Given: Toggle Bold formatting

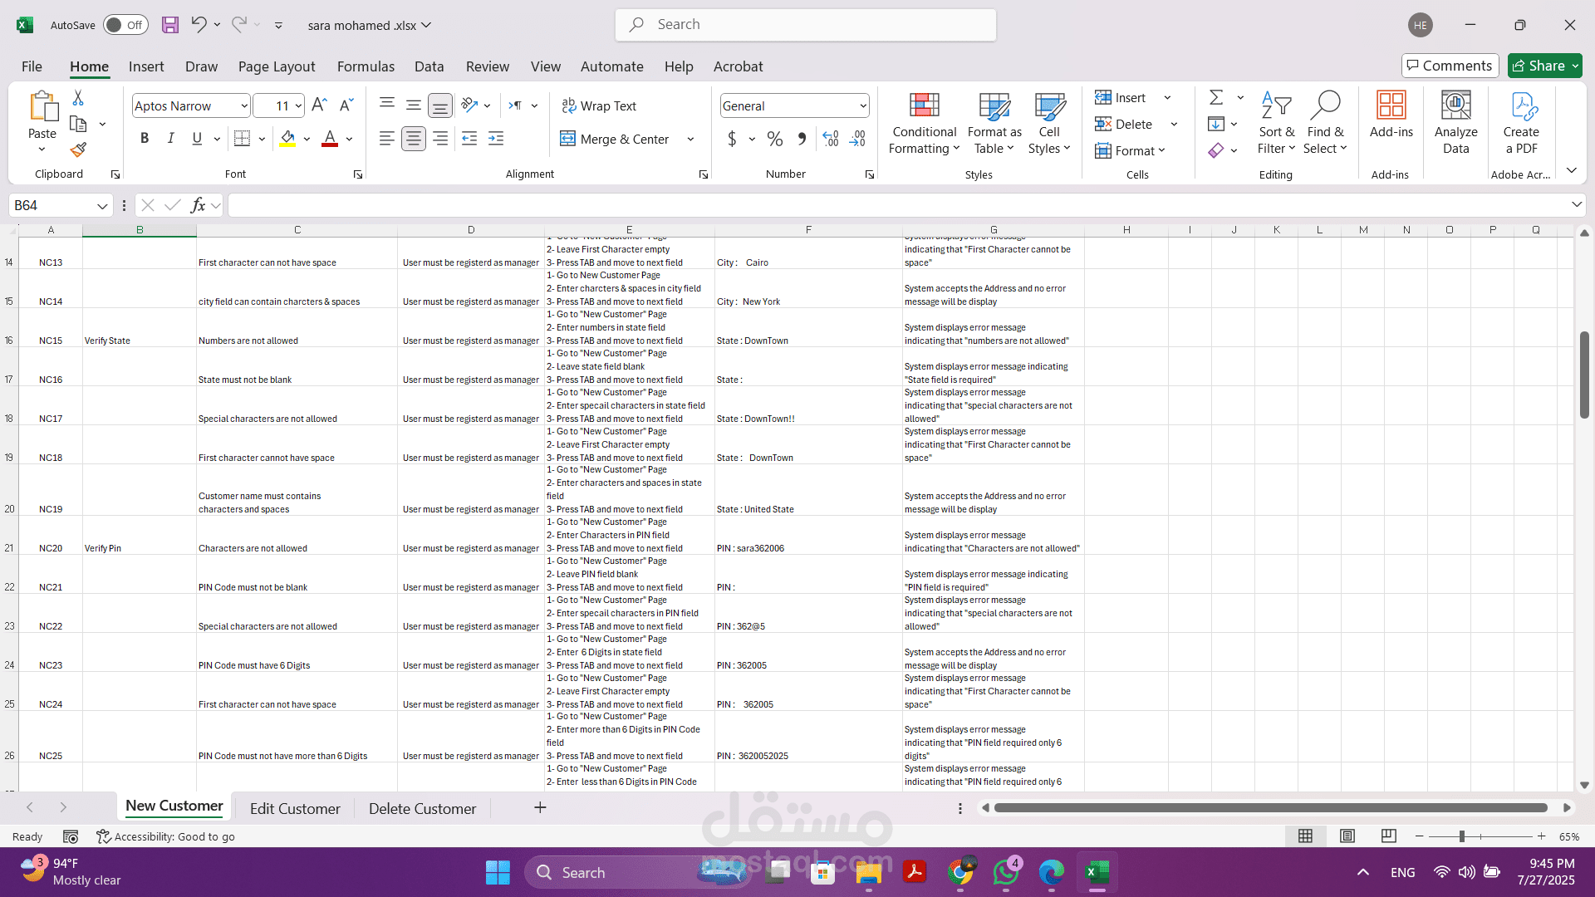Looking at the screenshot, I should point(145,139).
